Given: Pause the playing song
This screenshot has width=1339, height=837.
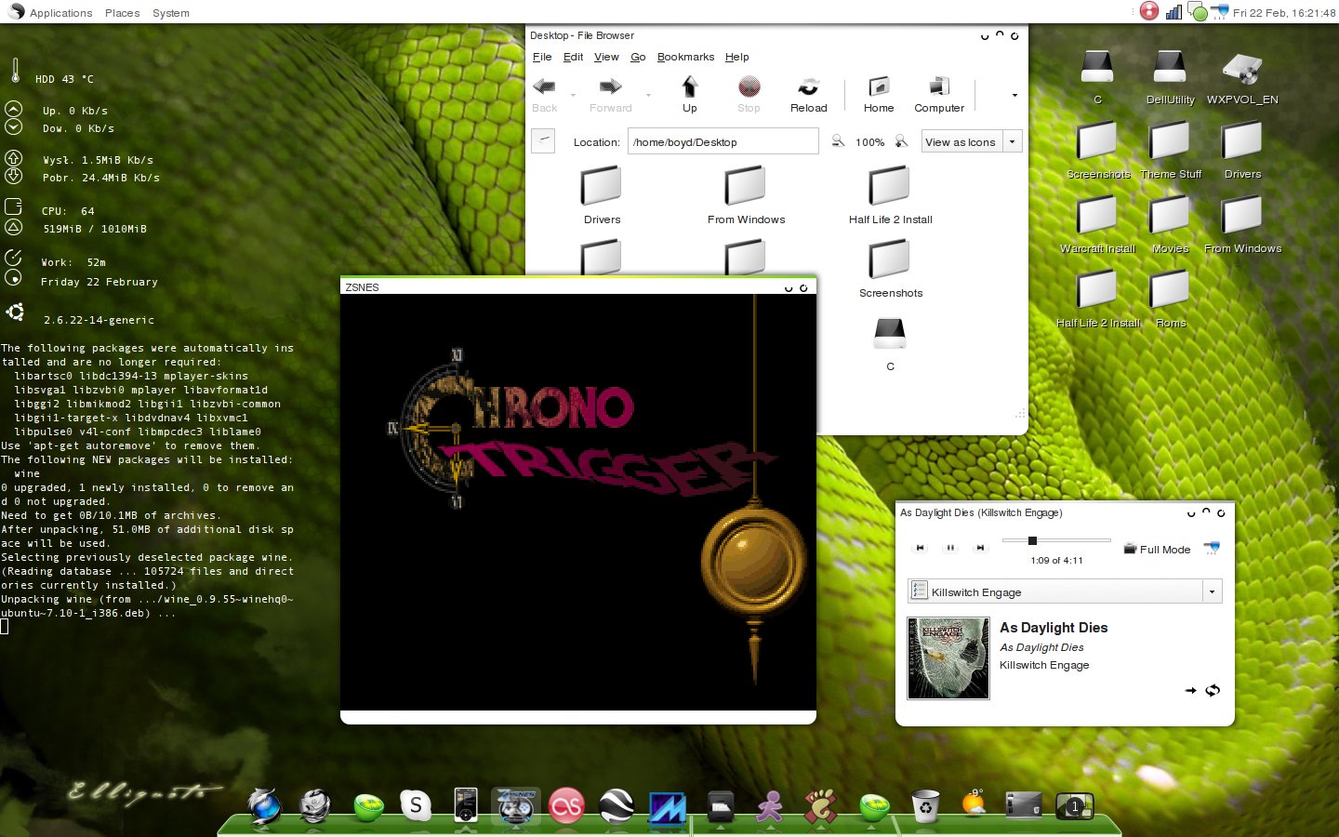Looking at the screenshot, I should 950,548.
